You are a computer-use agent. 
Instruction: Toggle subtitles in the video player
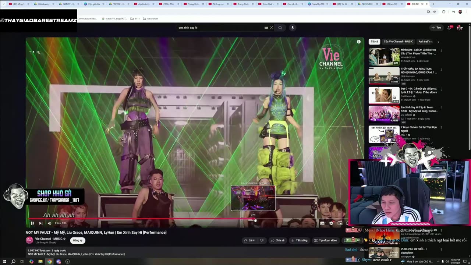pyautogui.click(x=322, y=223)
